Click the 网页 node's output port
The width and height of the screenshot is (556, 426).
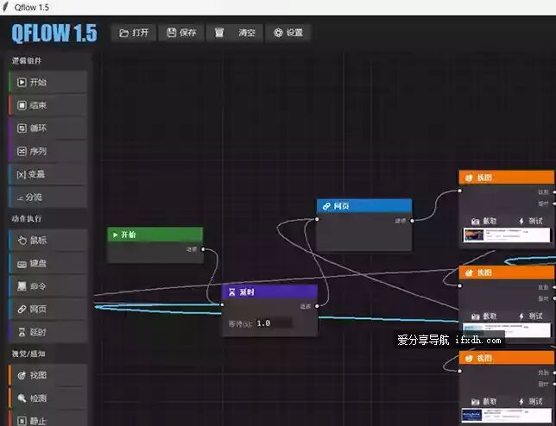point(412,221)
